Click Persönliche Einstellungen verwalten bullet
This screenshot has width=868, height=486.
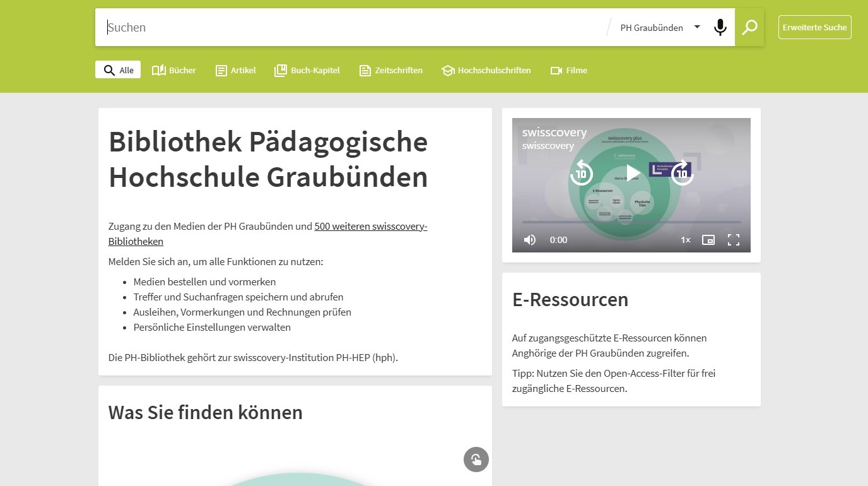coord(212,327)
